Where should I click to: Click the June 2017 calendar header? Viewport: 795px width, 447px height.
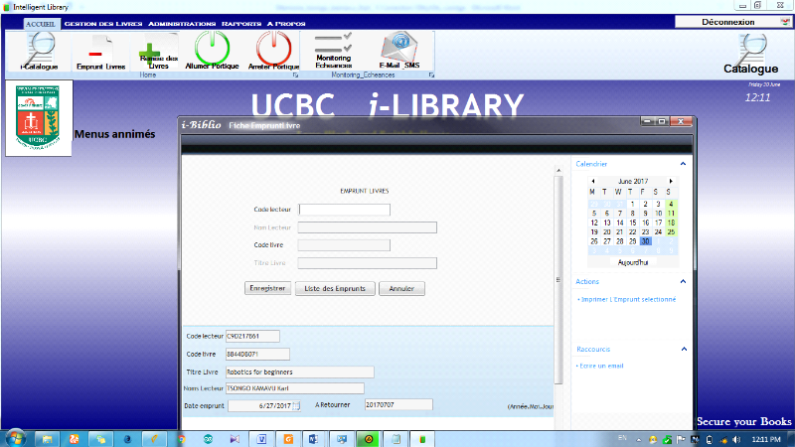pyautogui.click(x=633, y=181)
